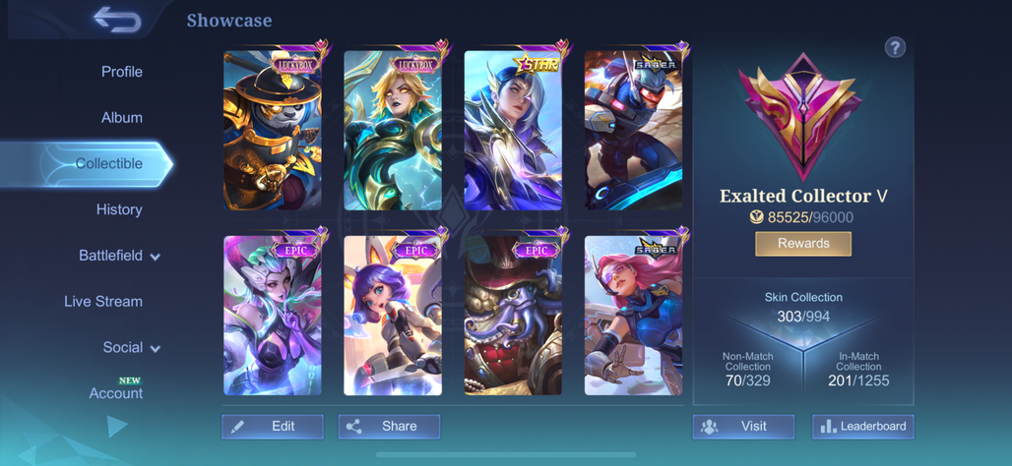Click the people icon on Visit

pos(710,426)
